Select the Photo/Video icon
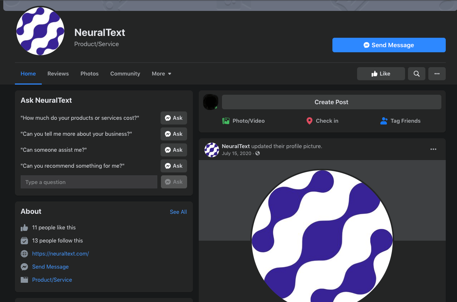Viewport: 457px width, 302px height. [226, 121]
